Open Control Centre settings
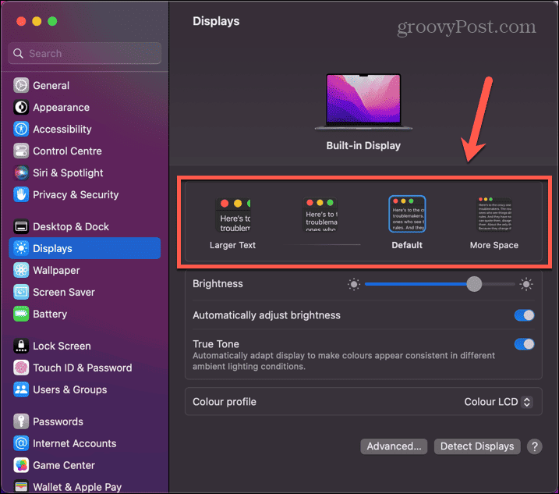This screenshot has width=559, height=494. pyautogui.click(x=84, y=151)
